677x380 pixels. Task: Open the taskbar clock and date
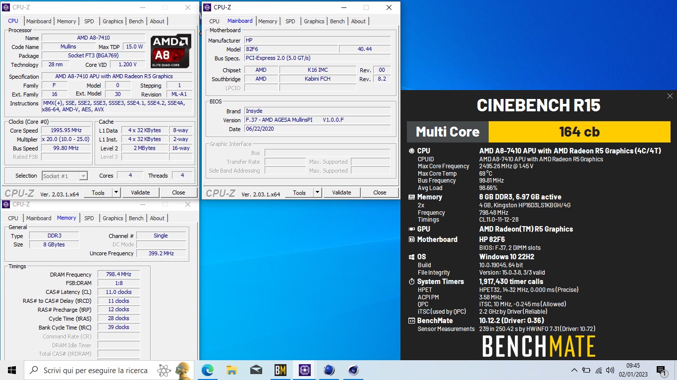(x=633, y=370)
